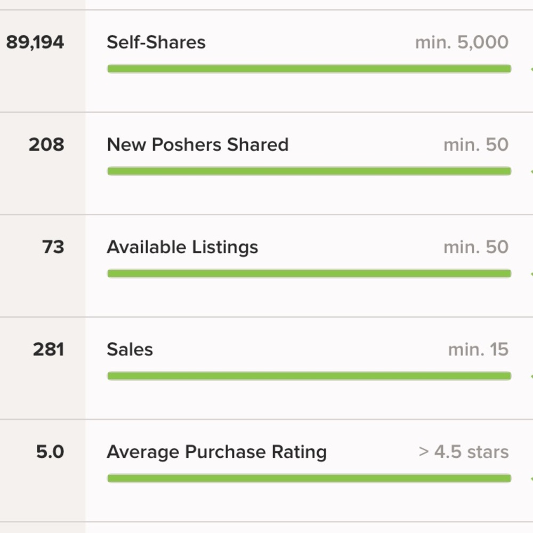Select the 281 sales count
The height and width of the screenshot is (533, 533).
49,350
